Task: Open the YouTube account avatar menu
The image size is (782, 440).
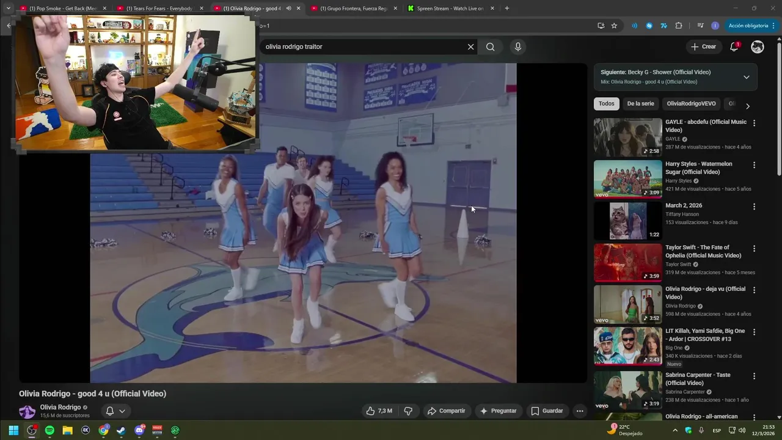Action: pyautogui.click(x=758, y=46)
